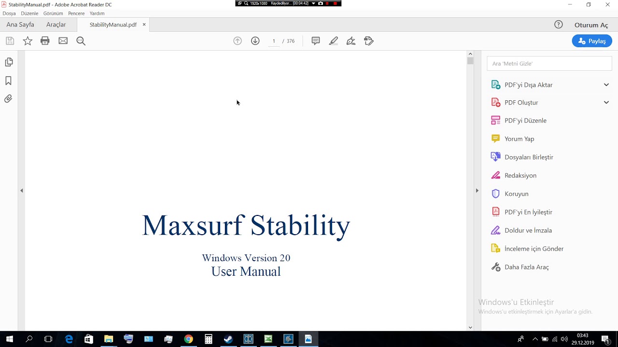Image resolution: width=618 pixels, height=347 pixels.
Task: Open the attachments paperclip panel
Action: [x=8, y=99]
